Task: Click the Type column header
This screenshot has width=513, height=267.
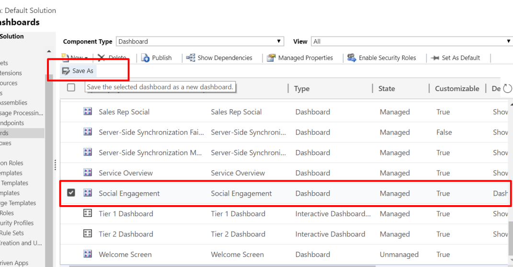Action: [x=302, y=89]
